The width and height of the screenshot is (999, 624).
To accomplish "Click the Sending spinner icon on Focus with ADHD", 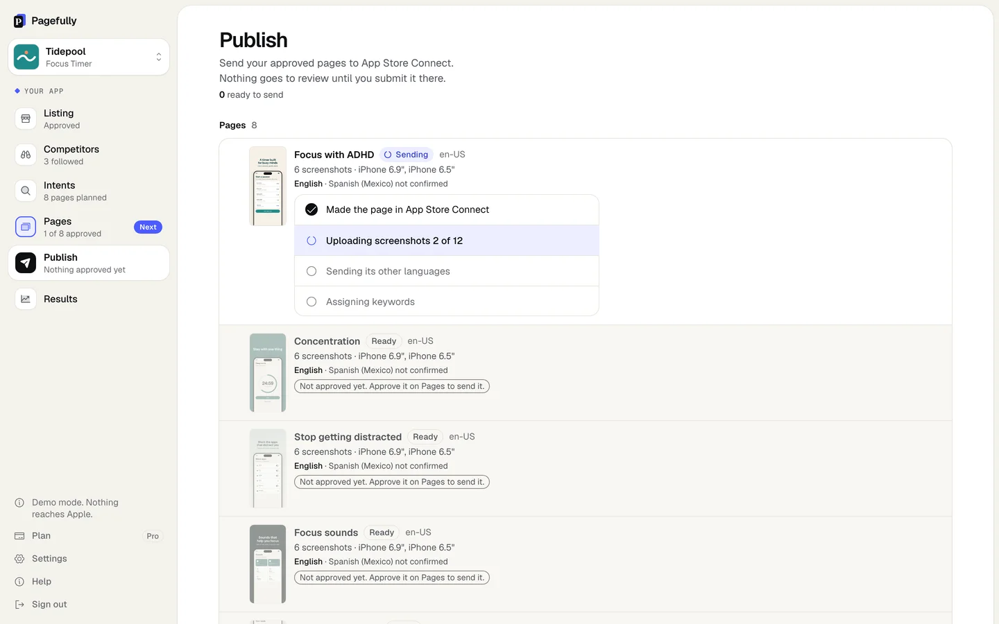I will point(388,155).
